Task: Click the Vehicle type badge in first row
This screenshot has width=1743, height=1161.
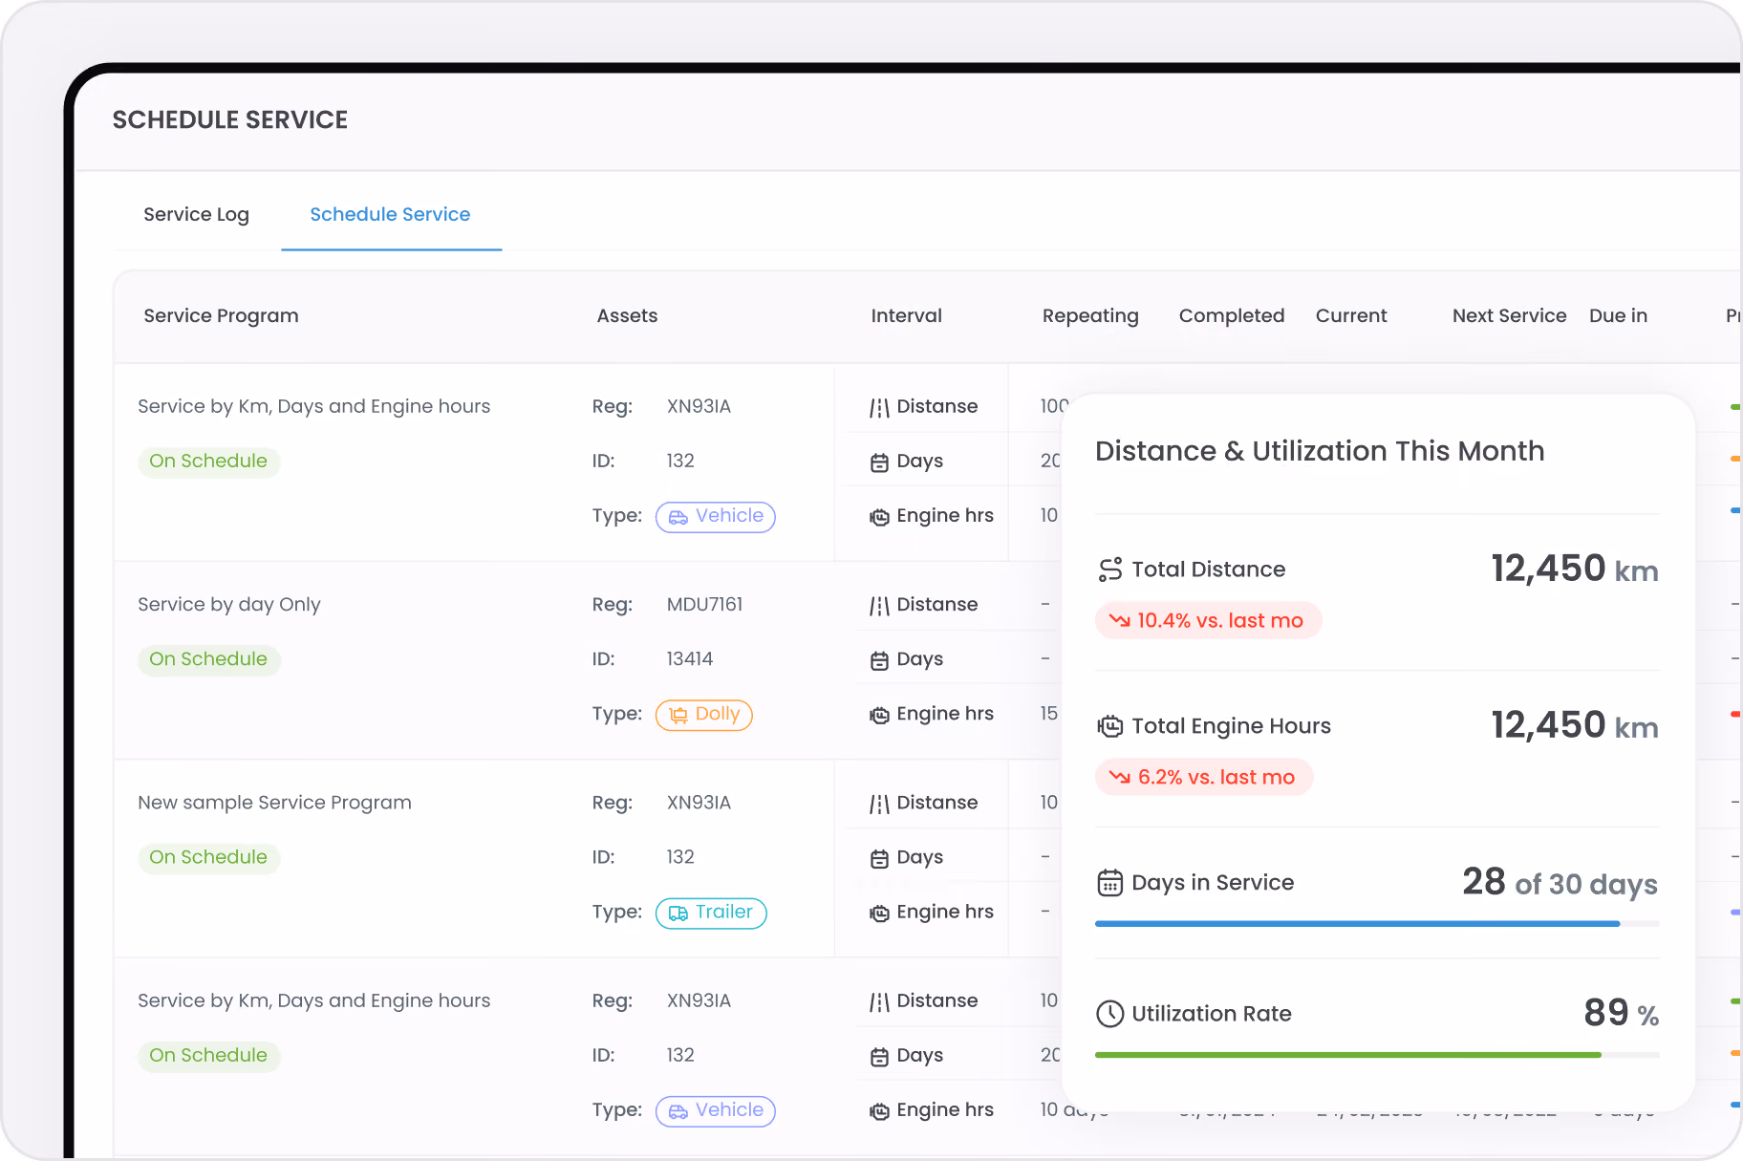Action: [715, 517]
